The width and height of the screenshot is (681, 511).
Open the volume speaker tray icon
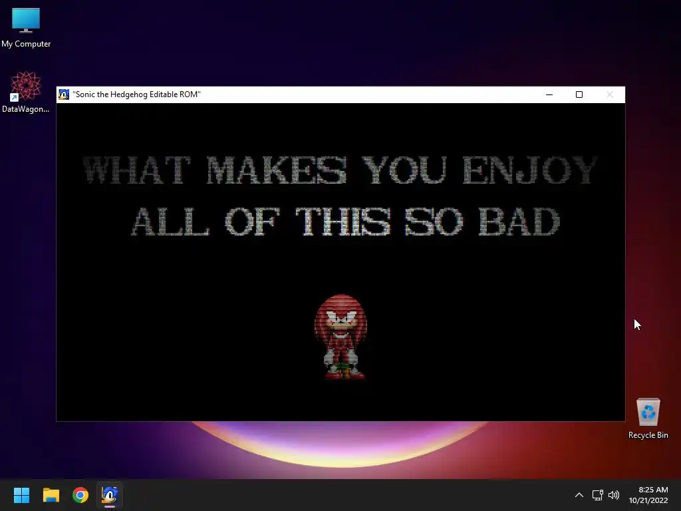tap(614, 495)
